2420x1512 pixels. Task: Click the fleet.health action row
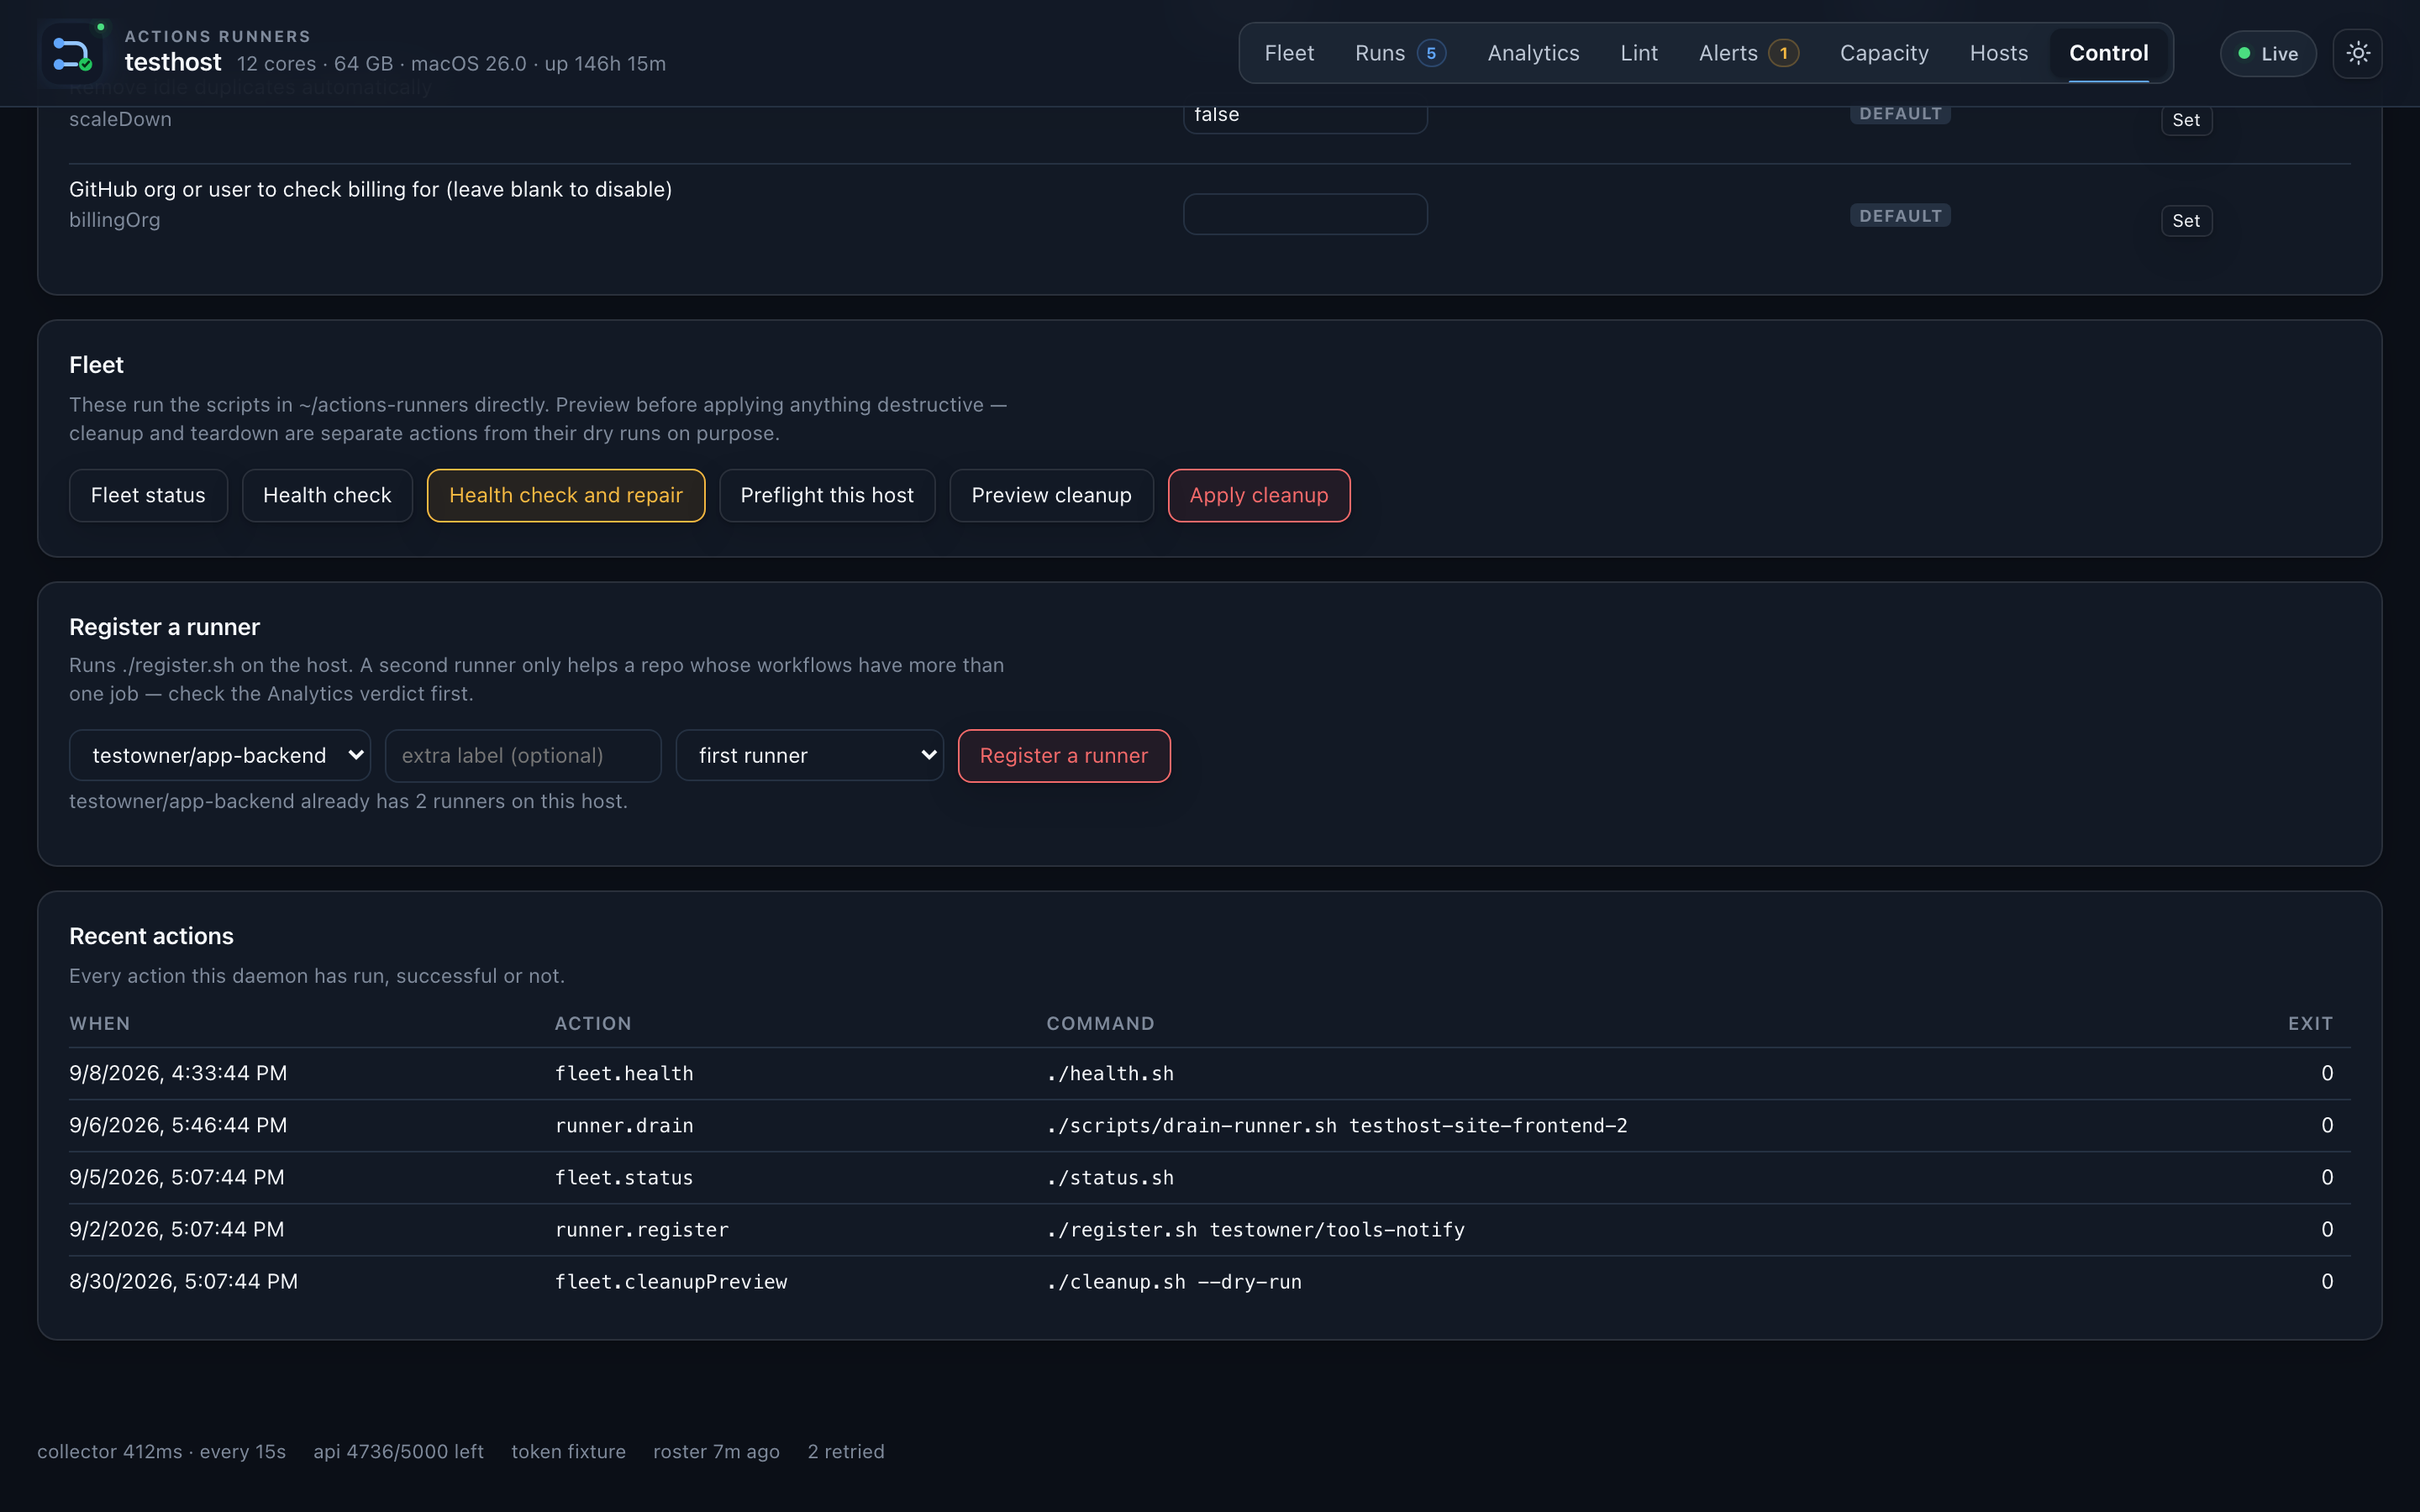(1210, 1073)
